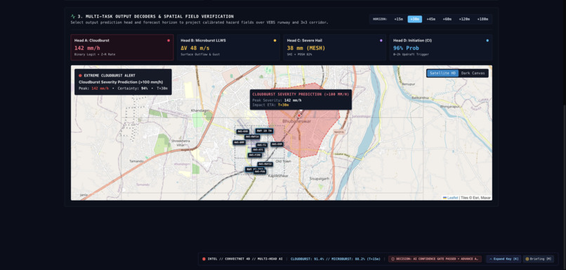
Task: Click the "Certainty: 94%" text in alert
Action: [x=133, y=88]
